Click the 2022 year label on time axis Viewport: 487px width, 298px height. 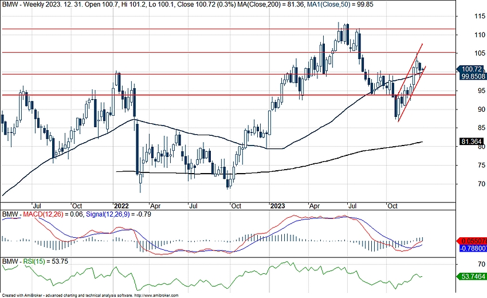(x=121, y=206)
